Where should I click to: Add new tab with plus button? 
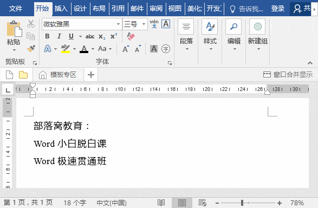(x=91, y=75)
